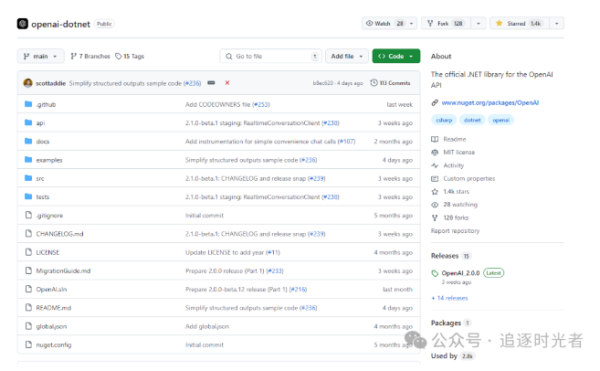Open the green Code dropdown
The height and width of the screenshot is (371, 600).
(396, 57)
